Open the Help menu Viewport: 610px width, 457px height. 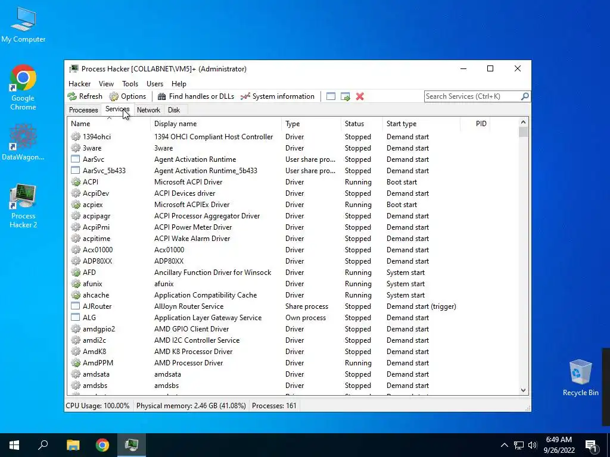179,83
